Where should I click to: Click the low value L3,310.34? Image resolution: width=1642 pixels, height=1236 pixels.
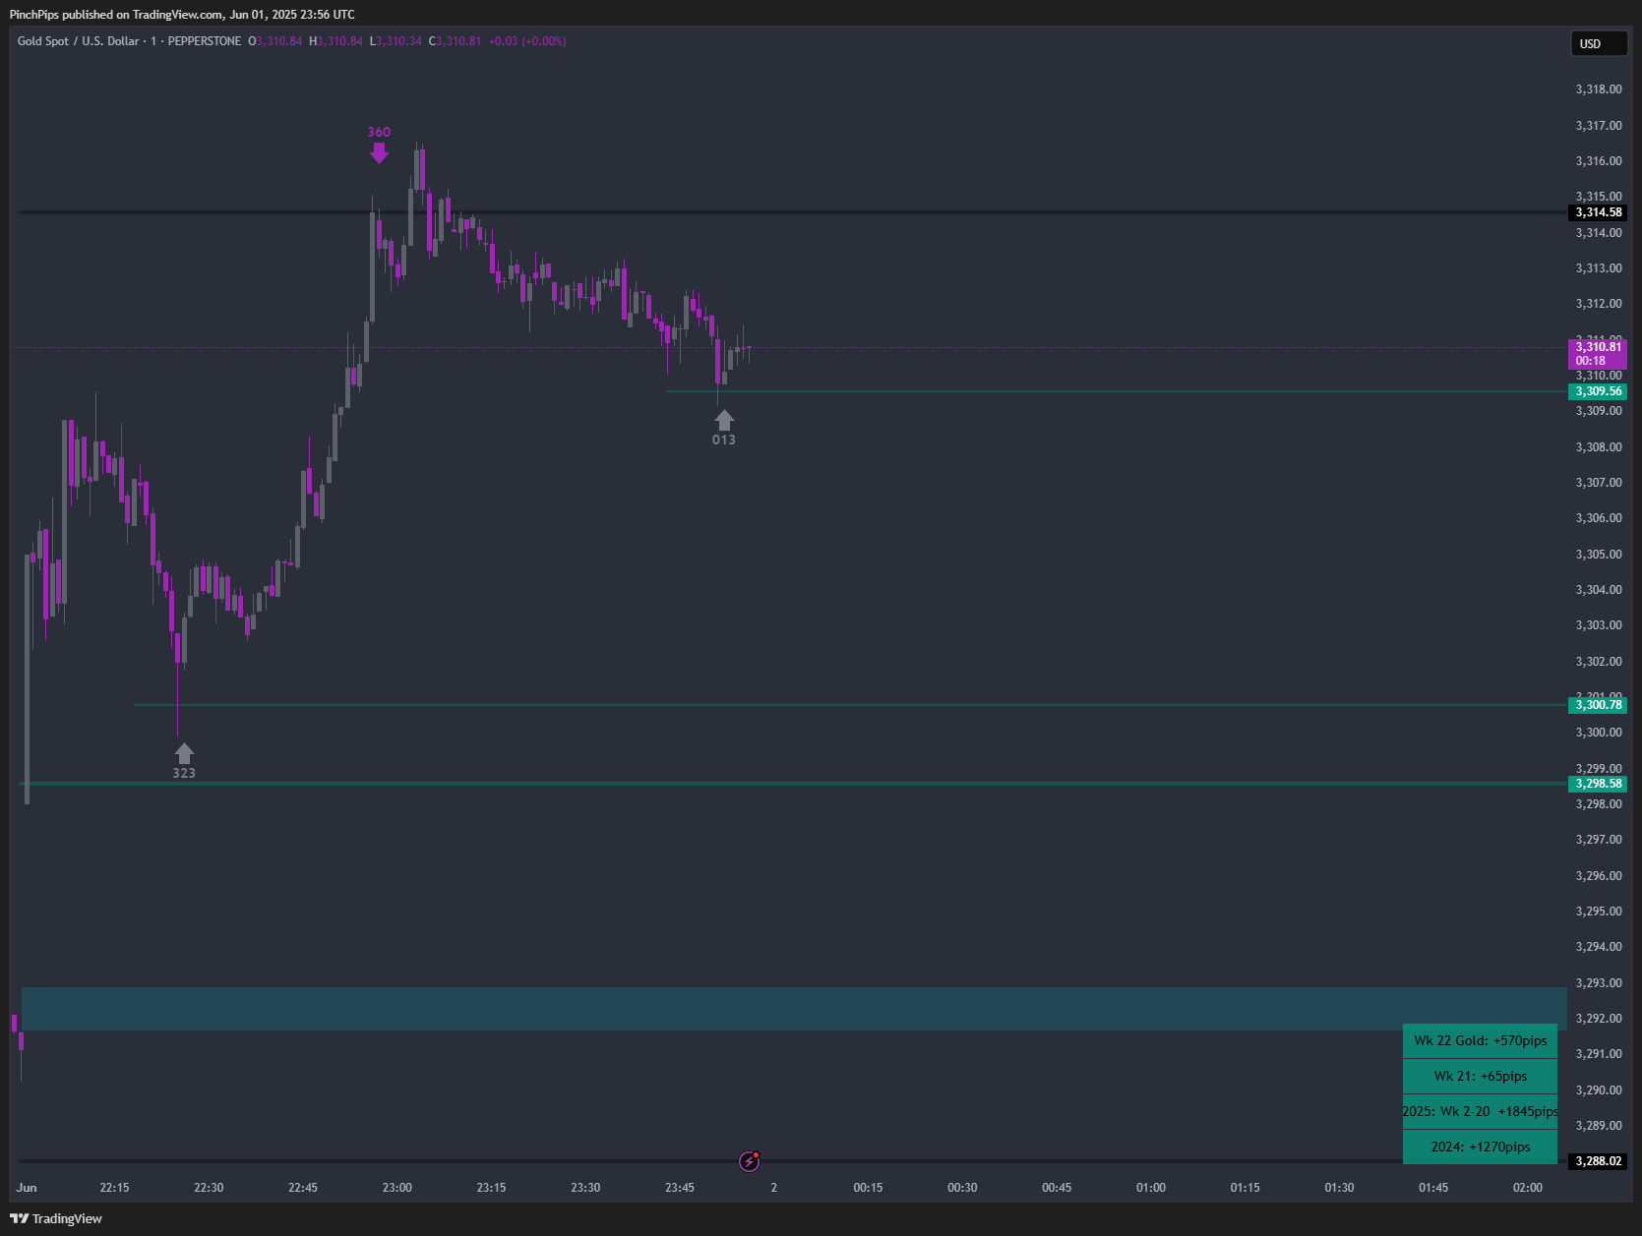(x=395, y=41)
